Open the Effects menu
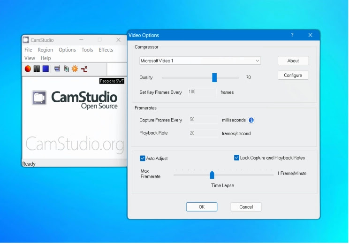The width and height of the screenshot is (349, 244). point(106,50)
